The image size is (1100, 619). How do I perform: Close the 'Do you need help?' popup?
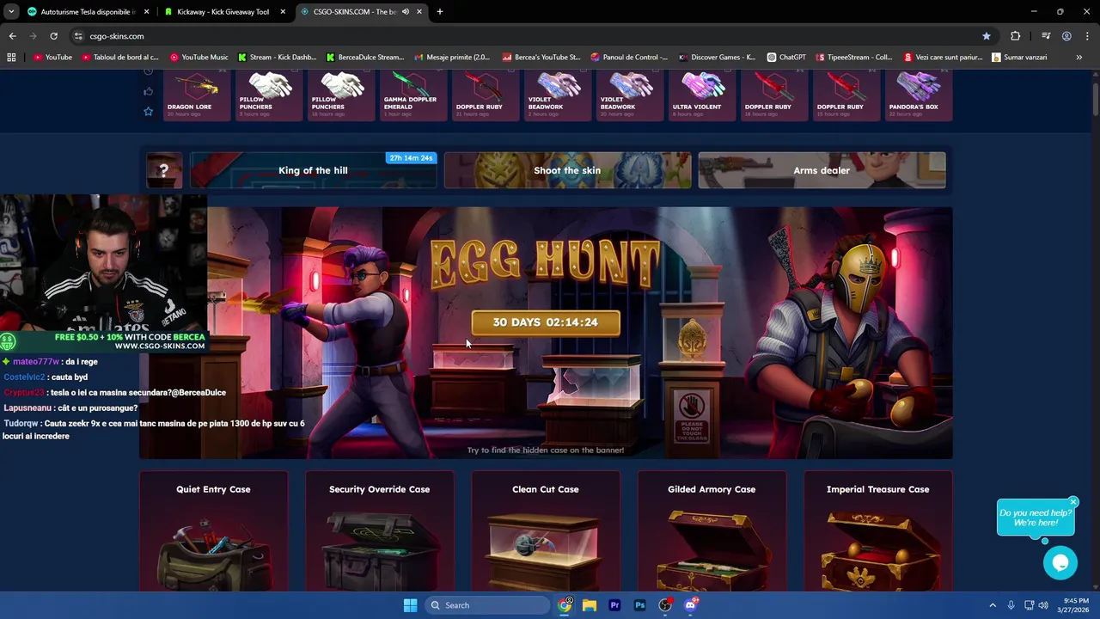[x=1072, y=502]
